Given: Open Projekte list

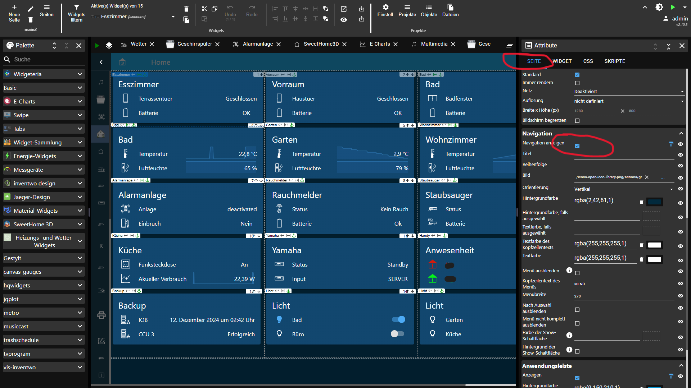Looking at the screenshot, I should [407, 10].
